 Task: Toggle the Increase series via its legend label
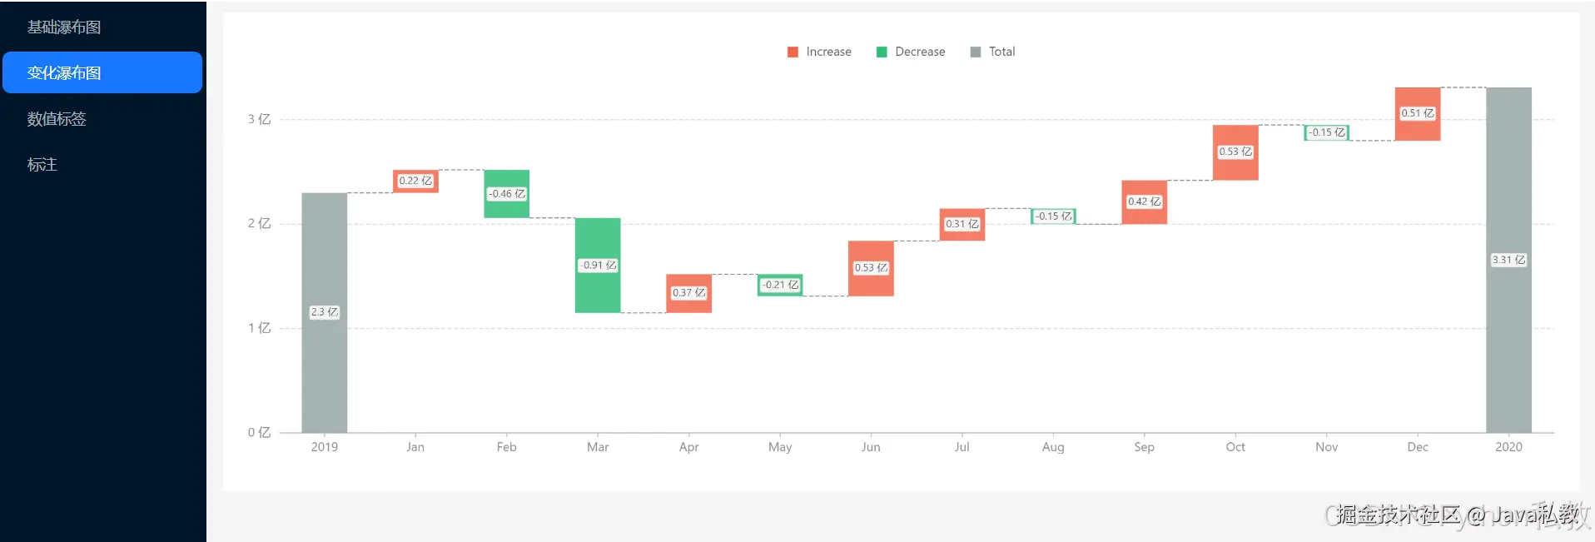[828, 52]
